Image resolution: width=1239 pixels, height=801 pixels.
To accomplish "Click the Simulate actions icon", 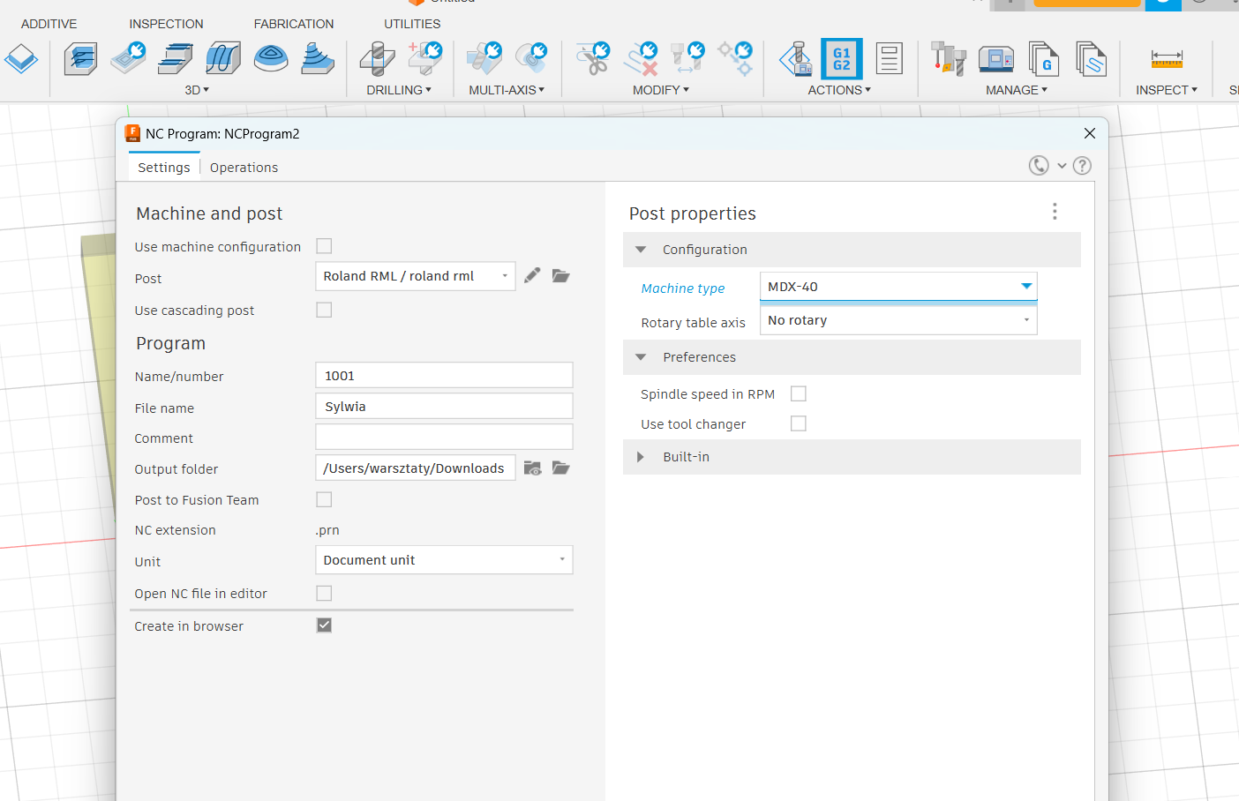I will click(x=795, y=59).
